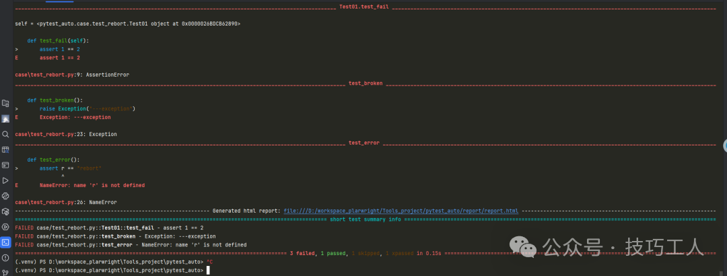Click the 'short test summary info' header
This screenshot has height=276, width=727.
[x=366, y=219]
